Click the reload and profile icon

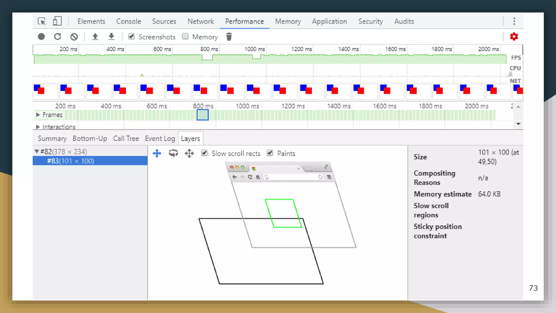point(58,37)
